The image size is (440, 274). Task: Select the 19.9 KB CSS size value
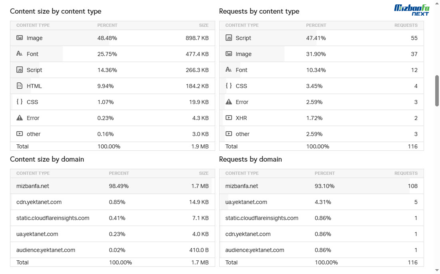(199, 102)
